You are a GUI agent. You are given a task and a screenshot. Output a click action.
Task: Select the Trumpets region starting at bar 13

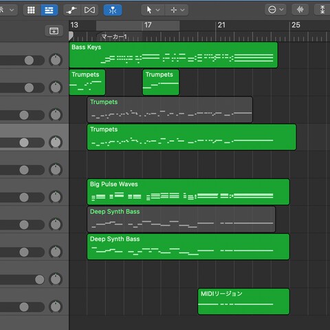pos(87,82)
